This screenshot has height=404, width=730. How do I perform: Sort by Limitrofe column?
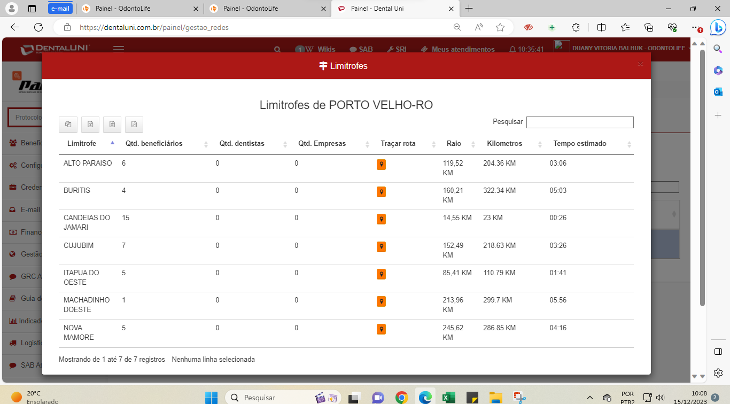coord(82,144)
